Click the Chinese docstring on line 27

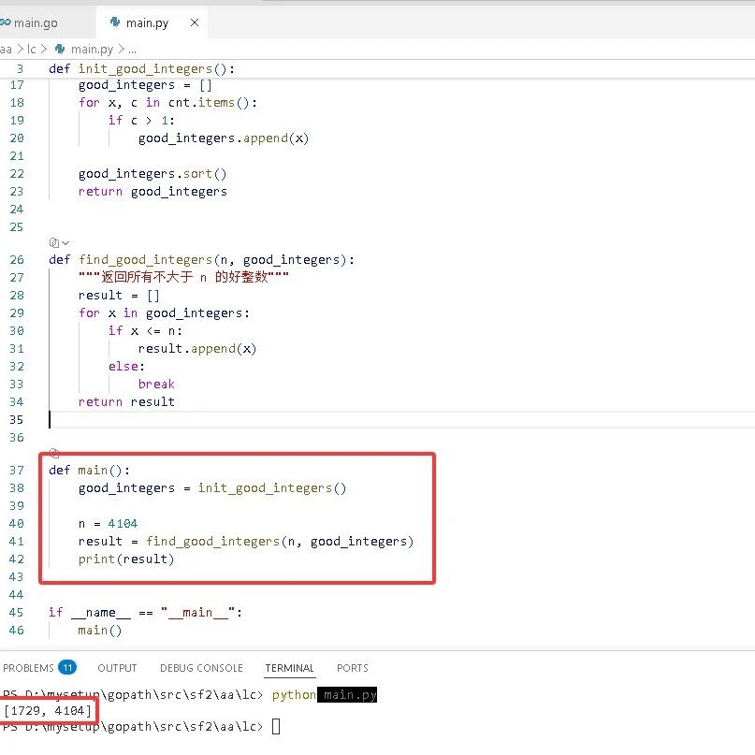coord(183,277)
